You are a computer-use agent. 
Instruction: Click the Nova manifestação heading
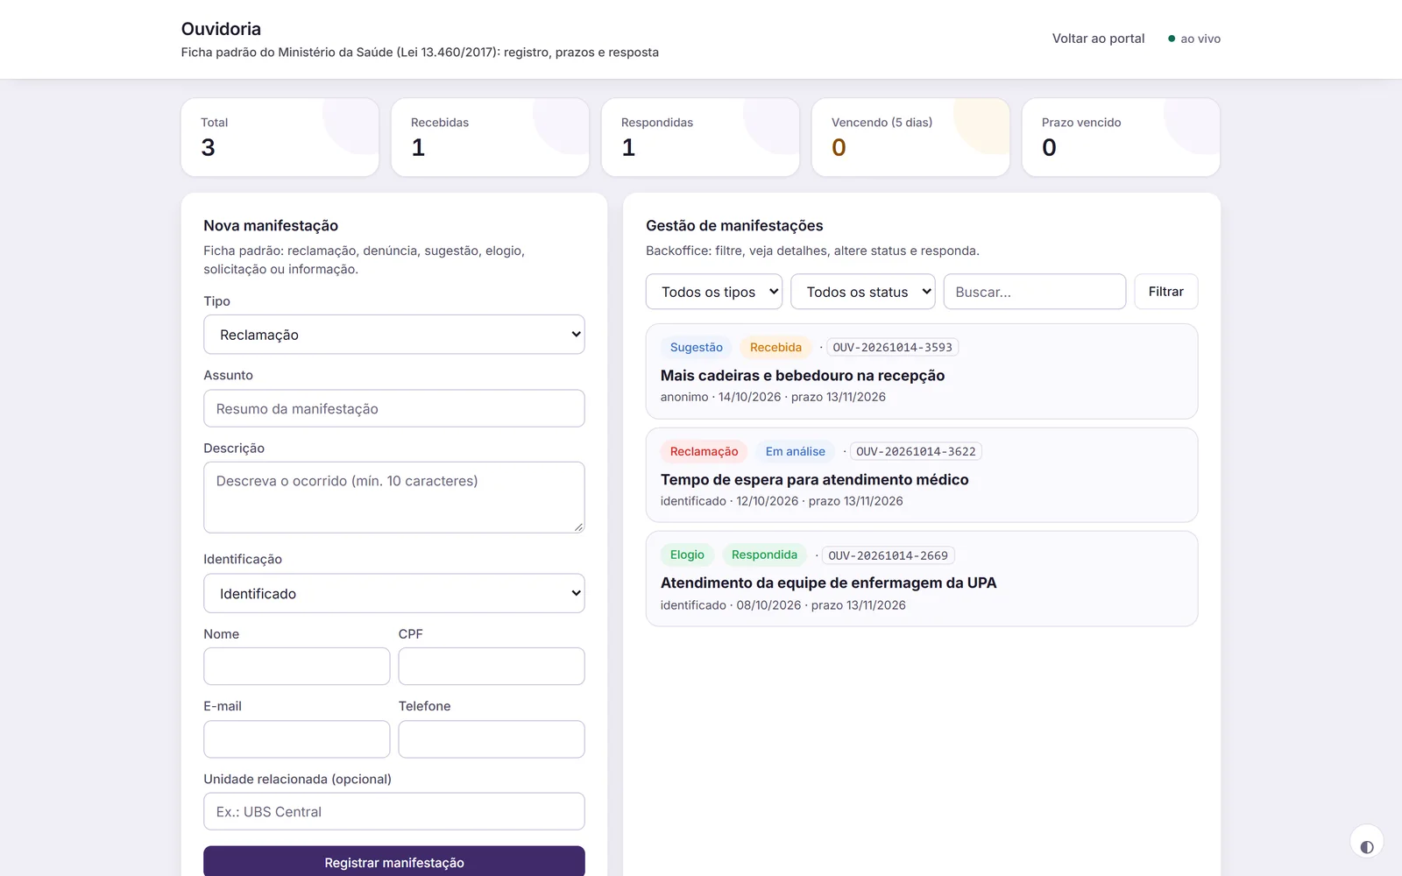tap(271, 225)
